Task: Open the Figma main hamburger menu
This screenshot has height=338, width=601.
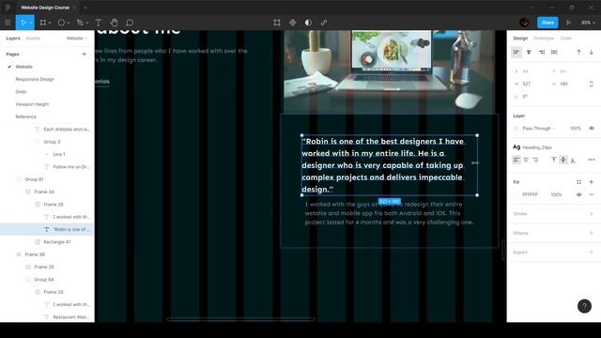Action: 8,23
